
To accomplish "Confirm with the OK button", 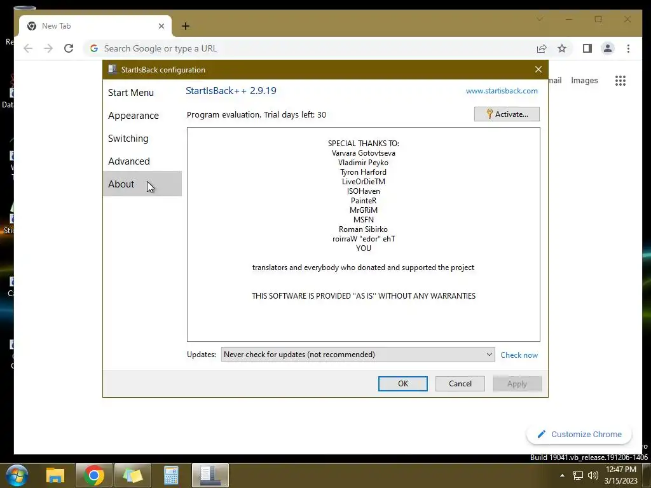I will tap(402, 383).
